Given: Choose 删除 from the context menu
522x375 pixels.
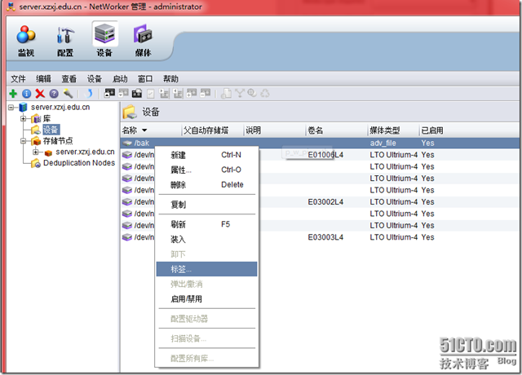Looking at the screenshot, I should point(206,185).
